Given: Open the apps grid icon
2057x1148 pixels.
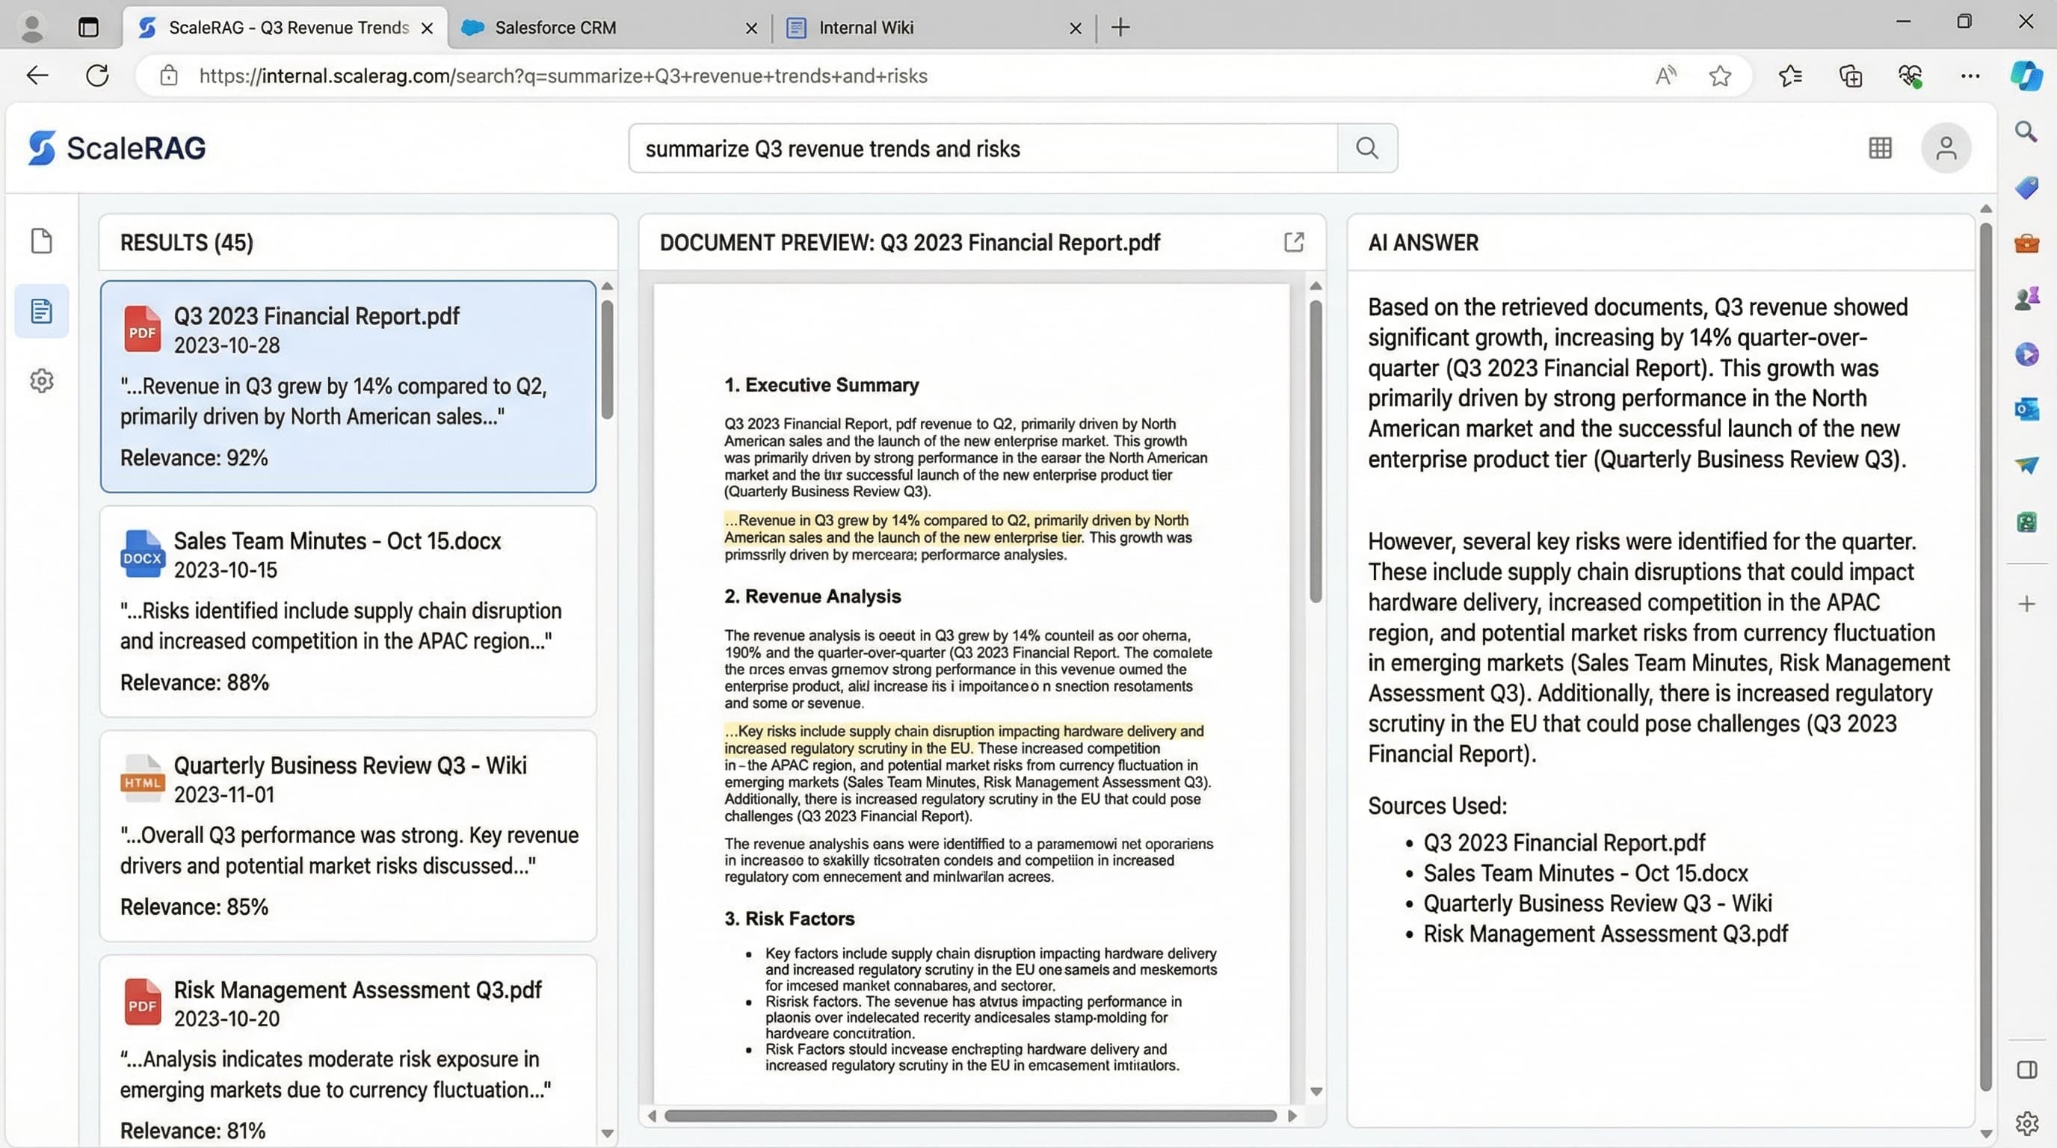Looking at the screenshot, I should coord(1880,148).
